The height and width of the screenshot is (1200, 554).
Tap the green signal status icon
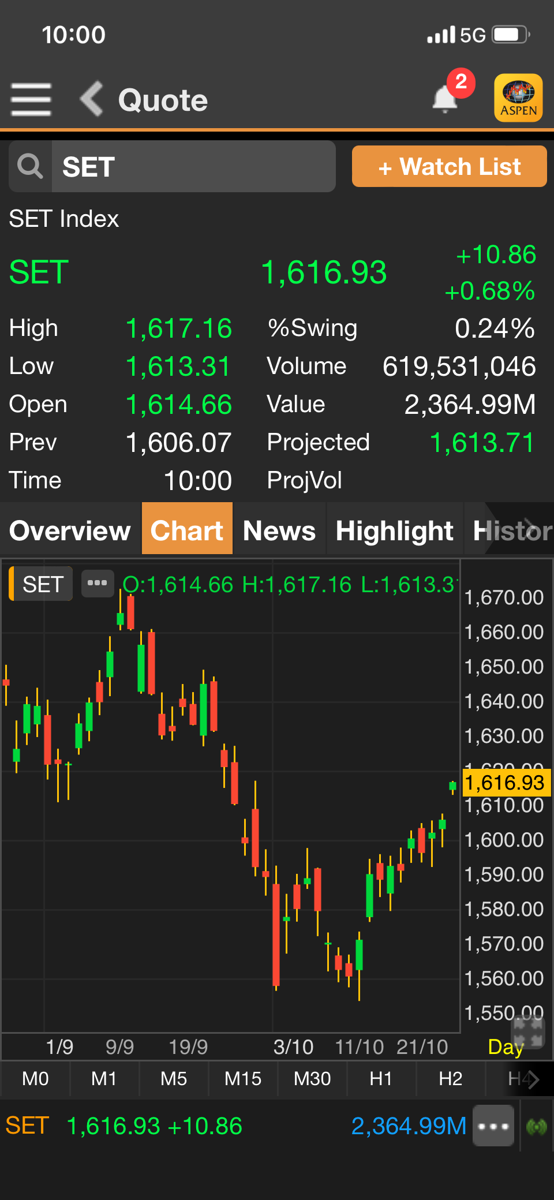537,1126
